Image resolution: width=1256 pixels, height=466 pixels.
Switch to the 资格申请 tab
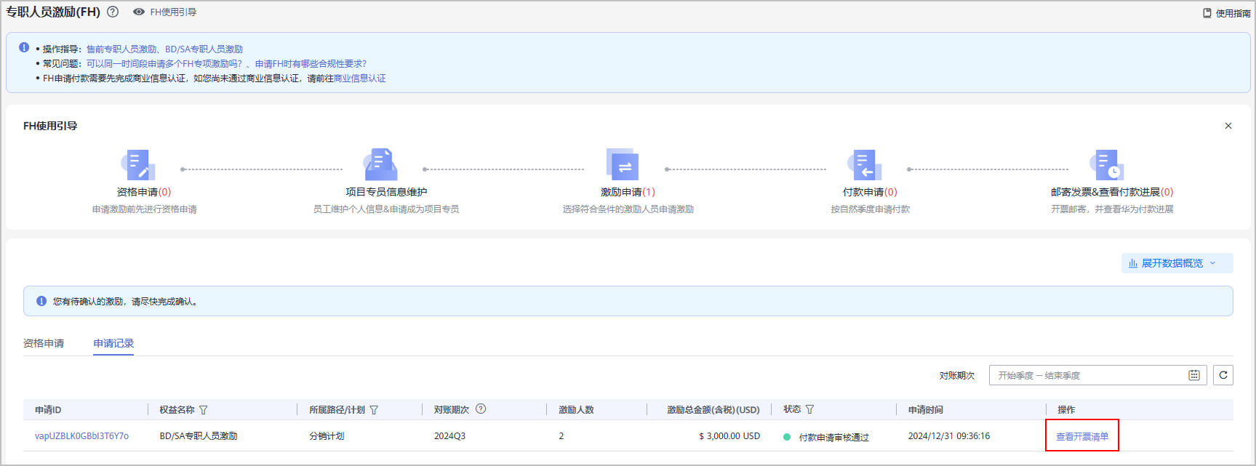tap(44, 343)
